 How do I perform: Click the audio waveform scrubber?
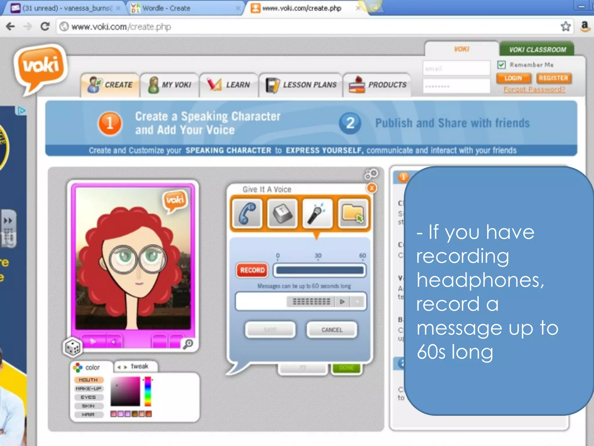pos(311,302)
